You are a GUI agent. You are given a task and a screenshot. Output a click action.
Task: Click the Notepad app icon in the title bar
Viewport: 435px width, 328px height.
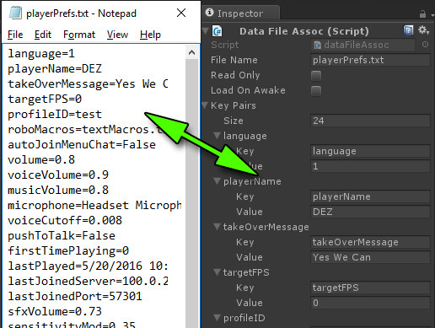click(15, 13)
